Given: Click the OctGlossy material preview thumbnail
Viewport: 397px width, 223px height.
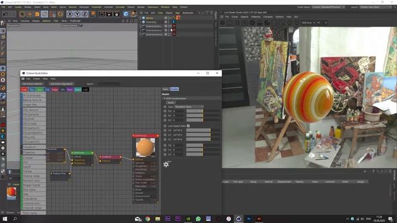Looking at the screenshot, I should click(x=145, y=147).
